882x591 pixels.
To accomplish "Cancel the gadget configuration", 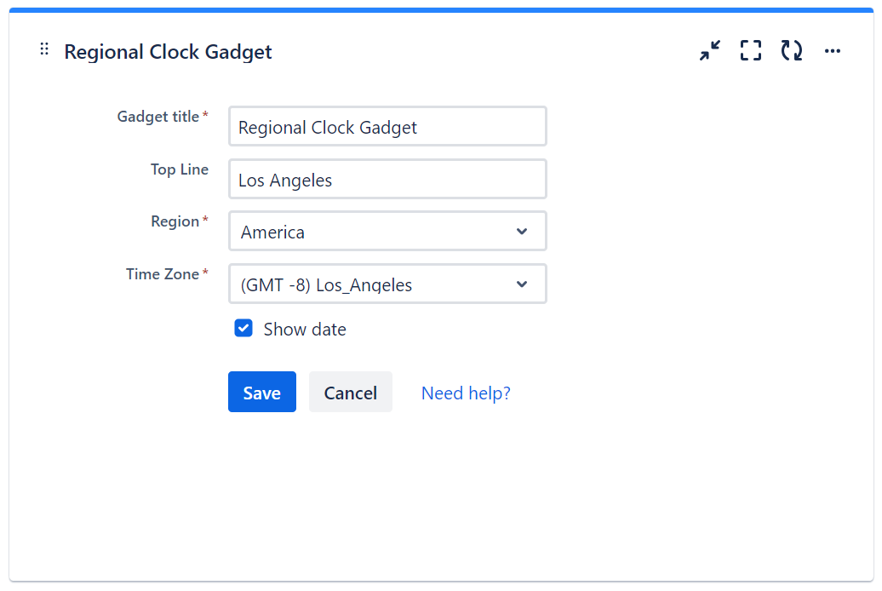I will click(350, 393).
